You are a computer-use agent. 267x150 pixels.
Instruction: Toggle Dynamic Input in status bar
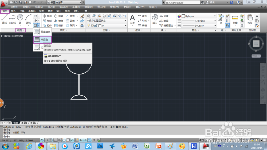pos(81,140)
